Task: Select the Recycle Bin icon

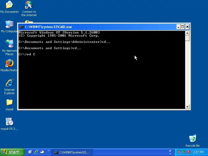Action: coord(193,141)
